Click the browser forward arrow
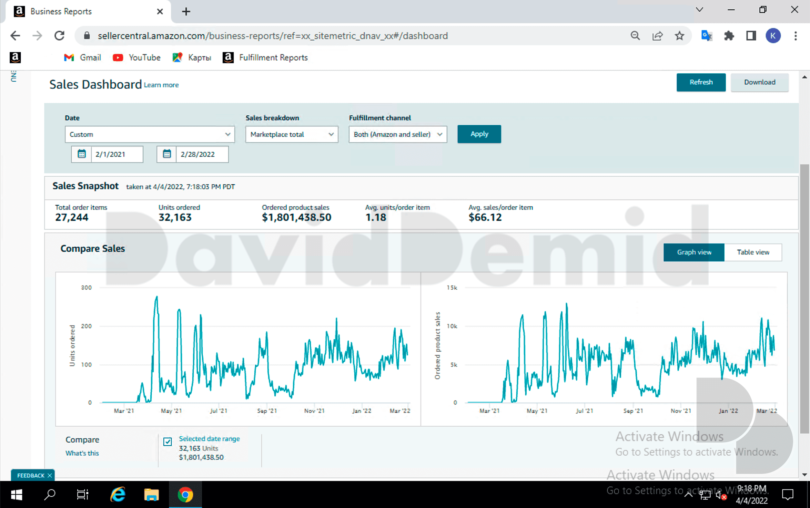The width and height of the screenshot is (810, 508). click(37, 36)
